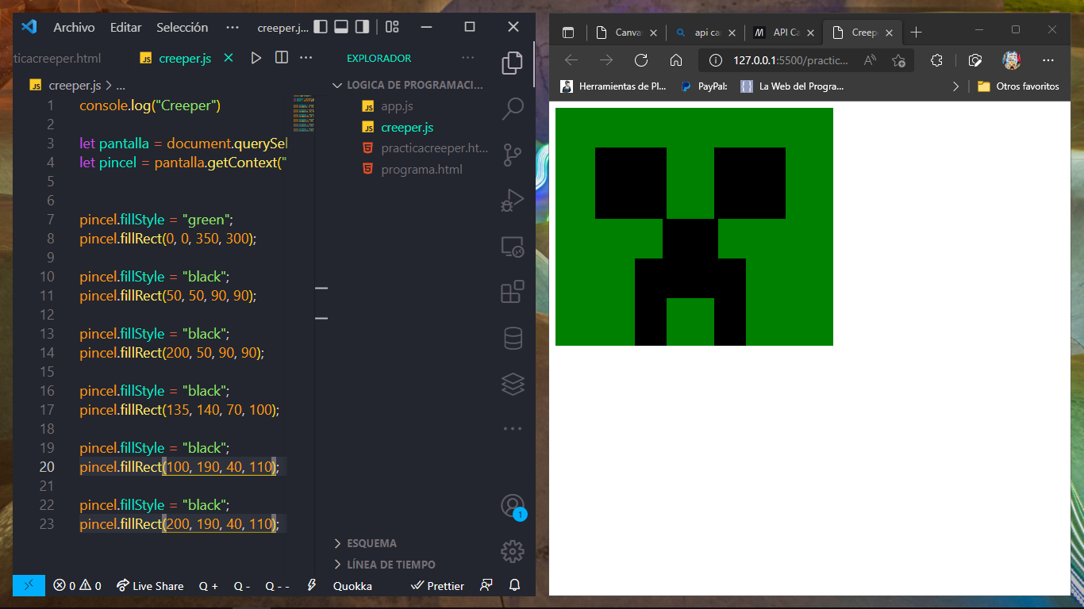1084x609 pixels.
Task: Open the overflow menu in VS Code title bar
Action: (233, 27)
